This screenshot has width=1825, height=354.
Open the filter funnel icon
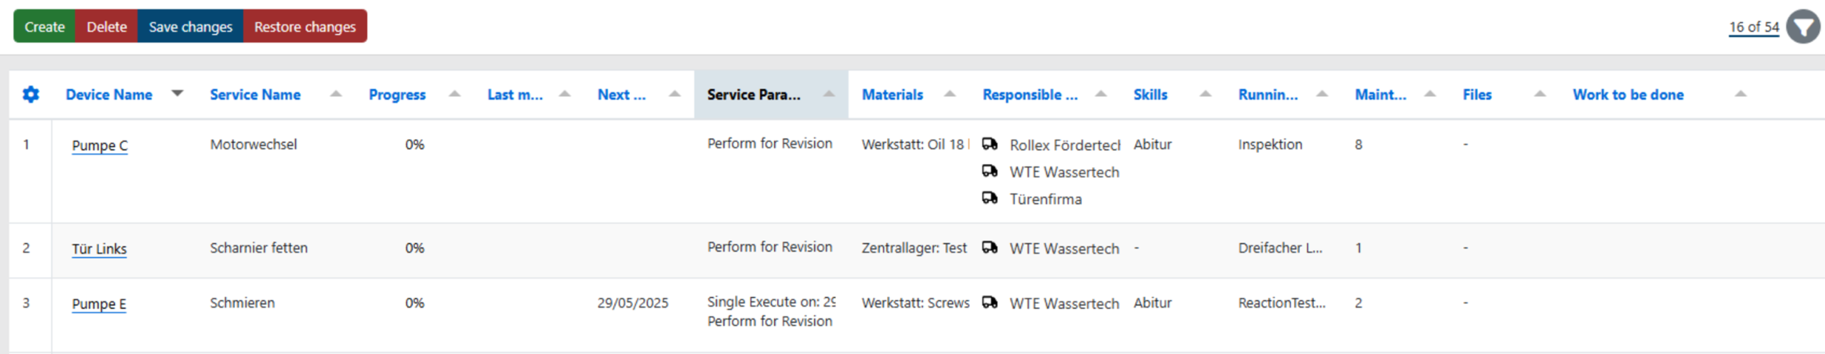pos(1804,27)
